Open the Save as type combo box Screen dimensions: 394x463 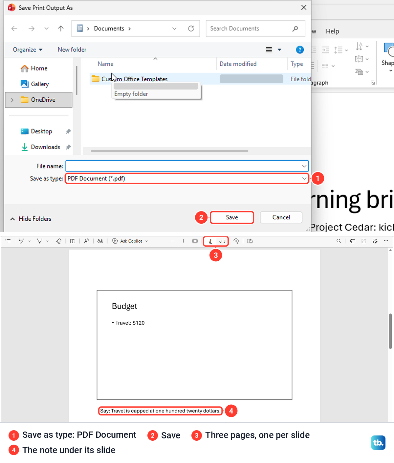(187, 178)
